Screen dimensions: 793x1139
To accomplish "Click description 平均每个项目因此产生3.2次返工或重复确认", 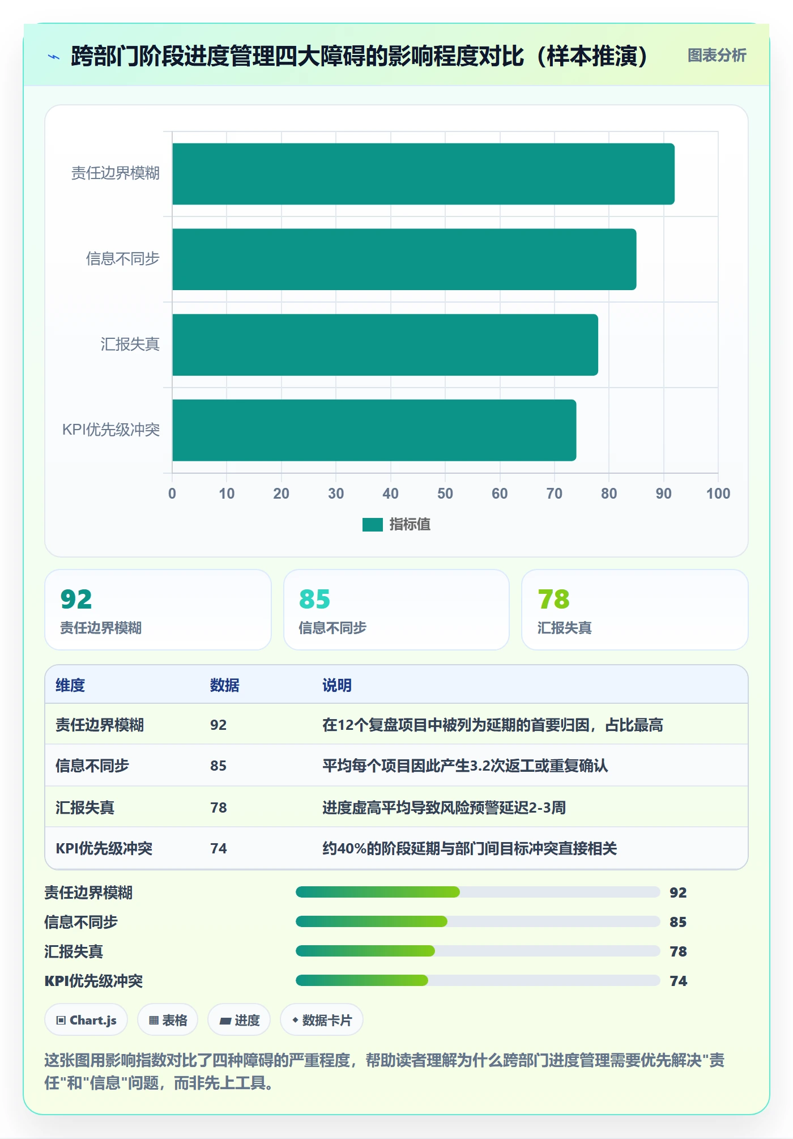I will pyautogui.click(x=465, y=766).
